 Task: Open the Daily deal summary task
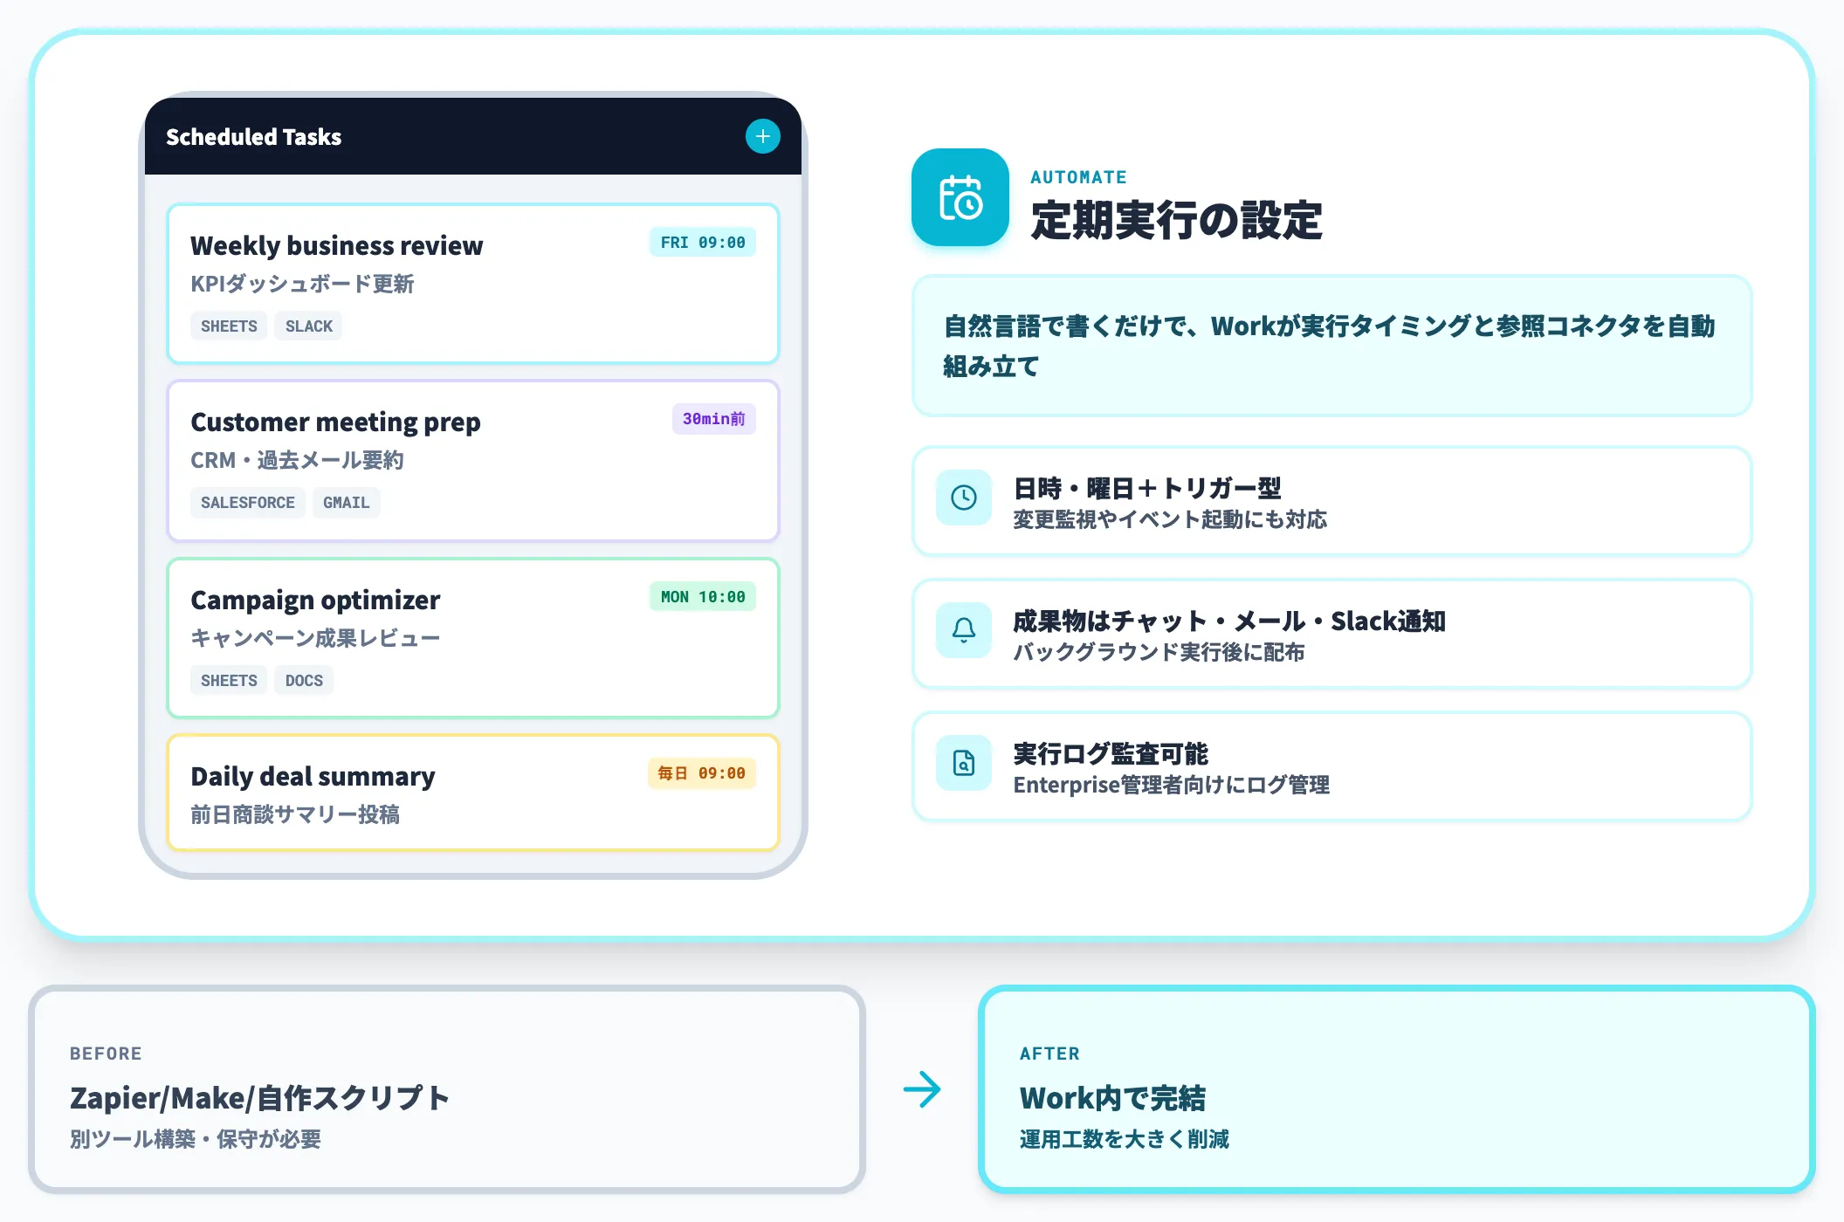click(472, 793)
